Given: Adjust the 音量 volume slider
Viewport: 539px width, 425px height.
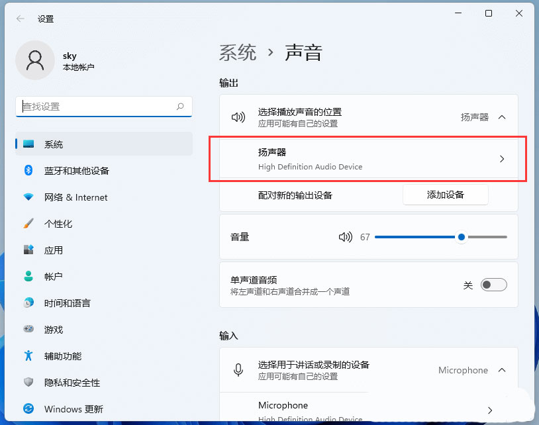Looking at the screenshot, I should tap(462, 236).
